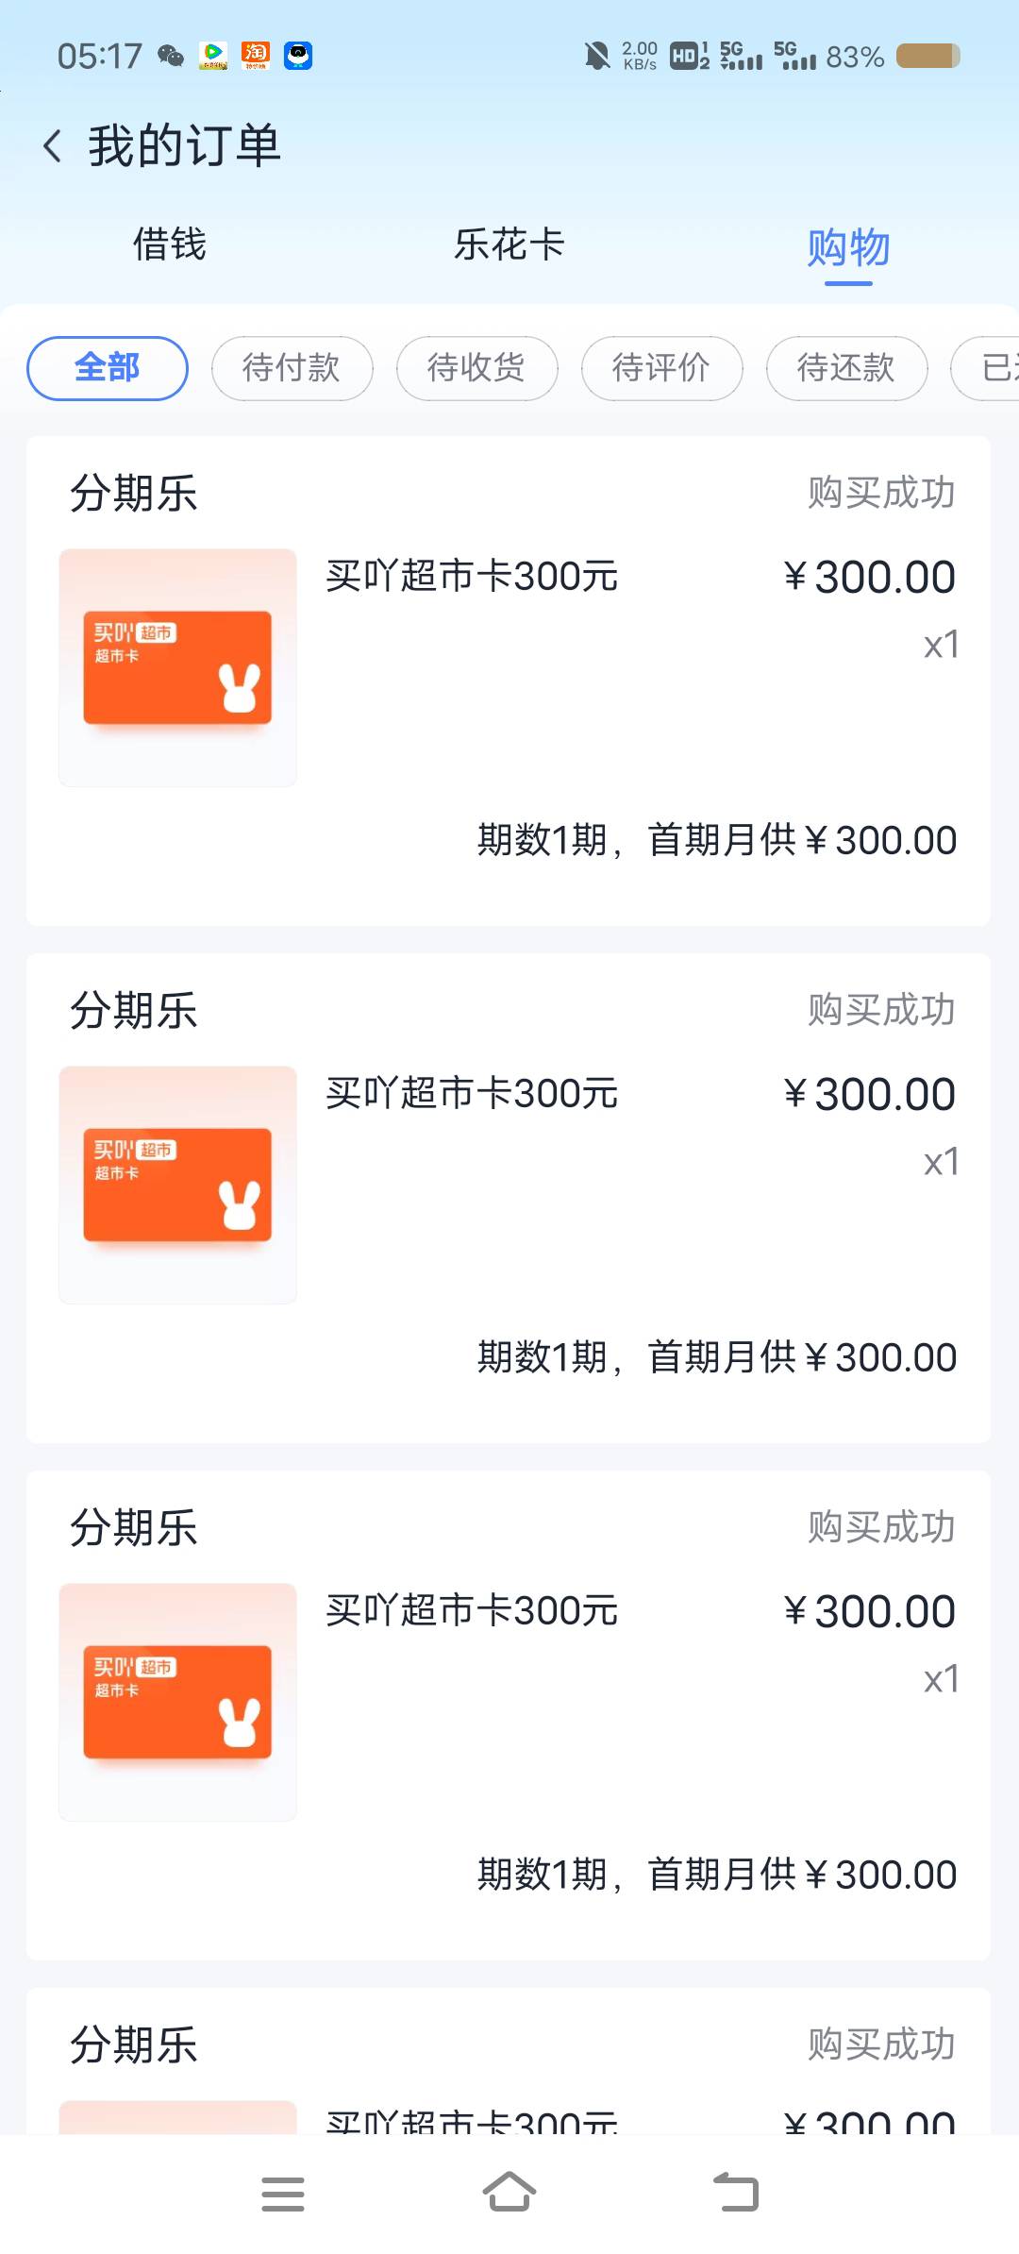Open the system recent apps menu icon
Viewport: 1019px width, 2254px height.
click(282, 2194)
